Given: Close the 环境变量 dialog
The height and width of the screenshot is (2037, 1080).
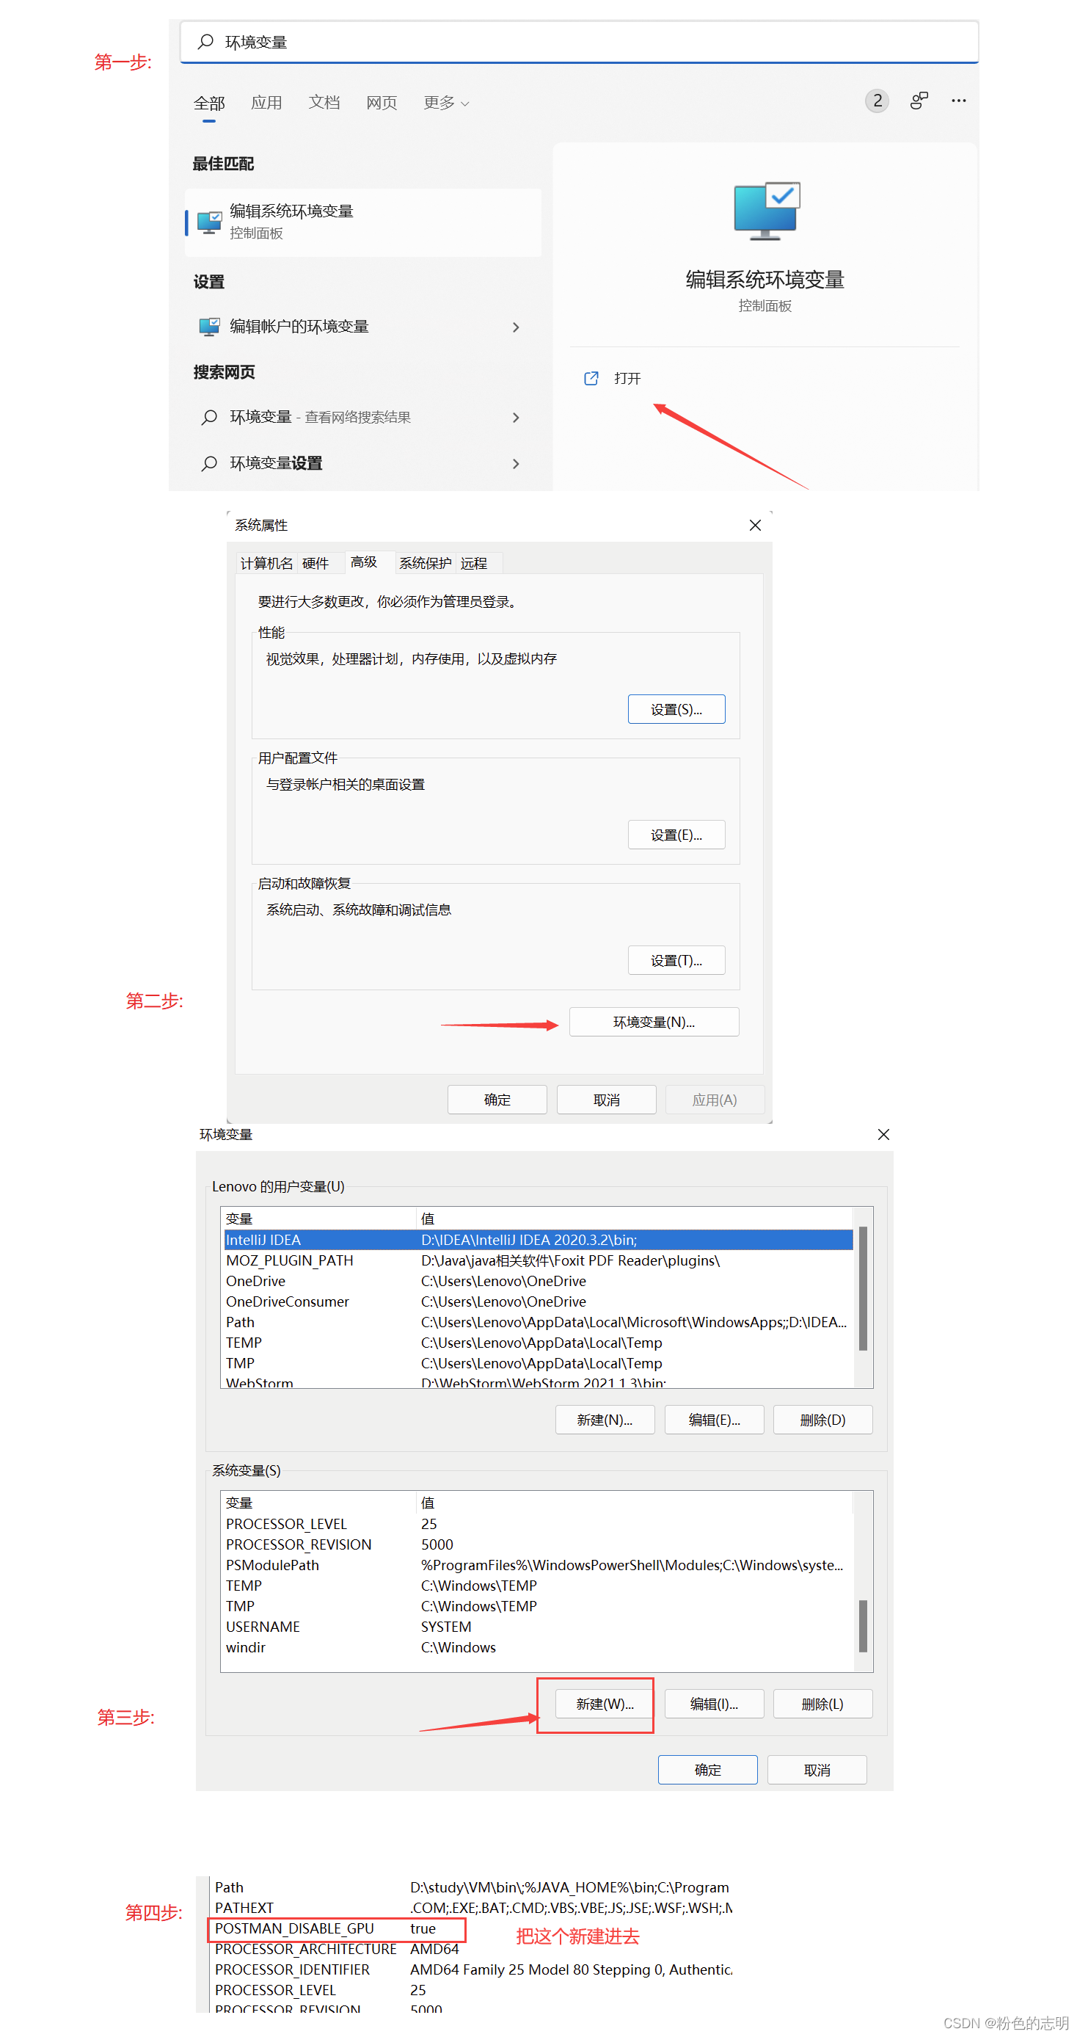Looking at the screenshot, I should (x=883, y=1134).
